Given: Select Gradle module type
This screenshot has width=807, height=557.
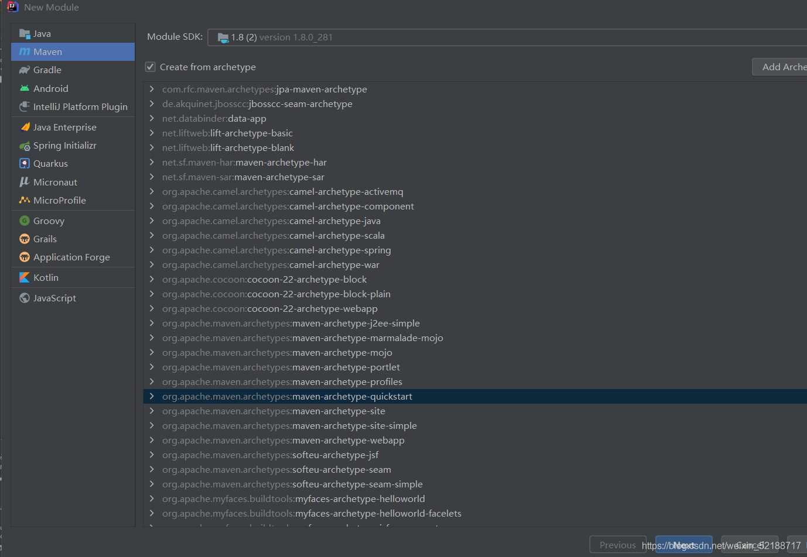Looking at the screenshot, I should coord(73,70).
